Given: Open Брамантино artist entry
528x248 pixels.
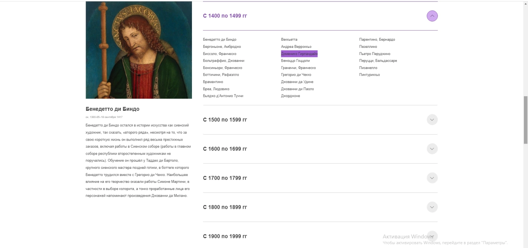Looking at the screenshot, I should [213, 82].
